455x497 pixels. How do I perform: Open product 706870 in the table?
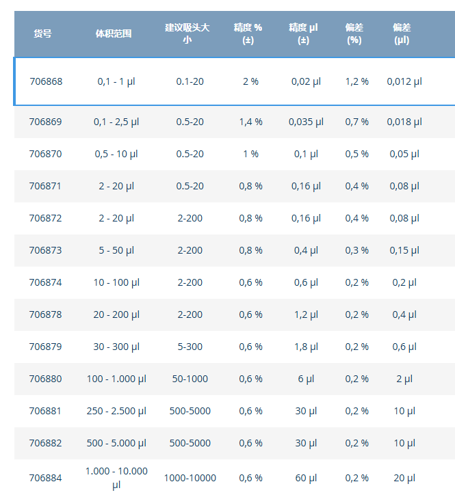(45, 154)
